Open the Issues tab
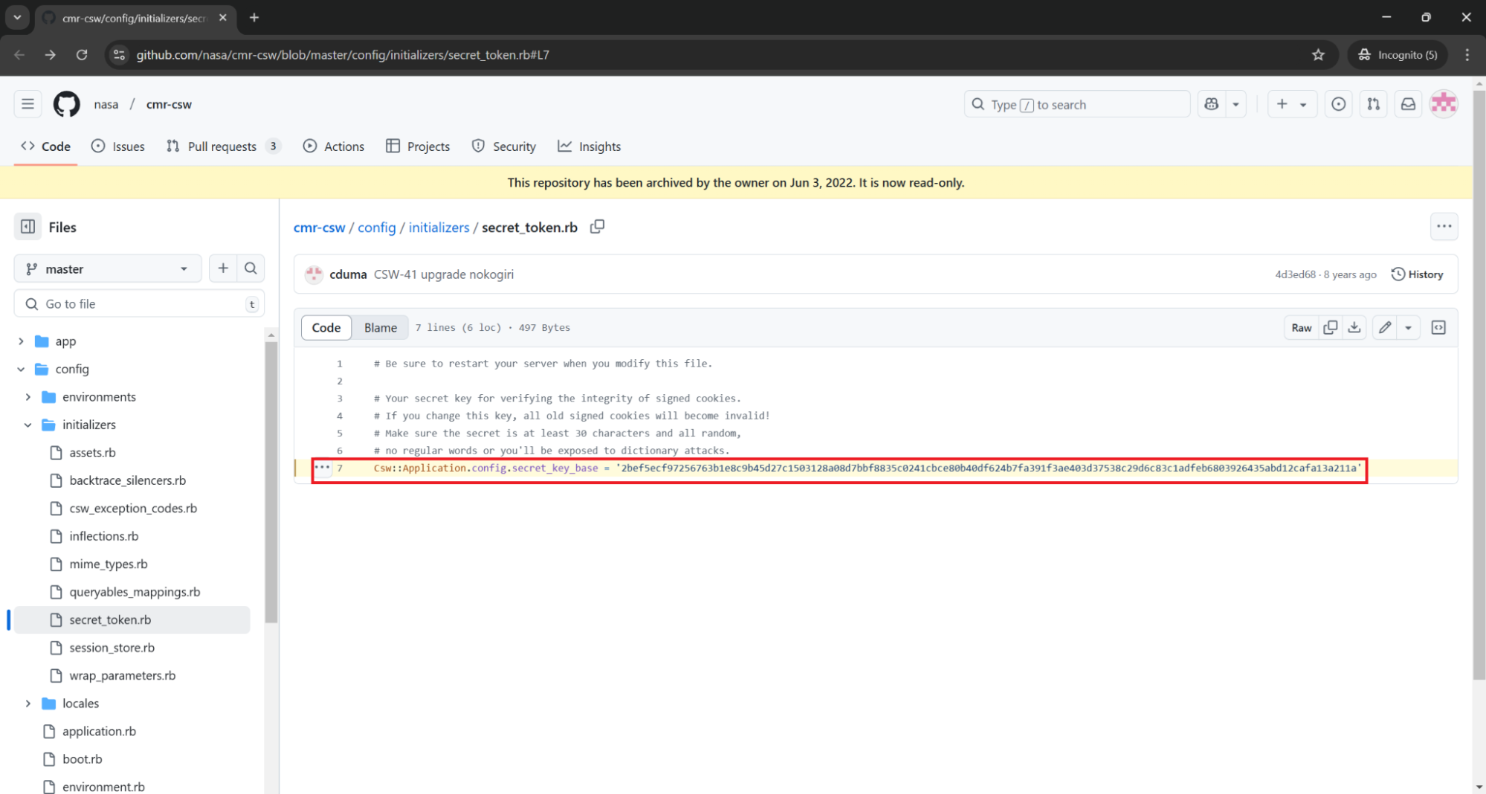Viewport: 1486px width, 794px height. tap(118, 146)
